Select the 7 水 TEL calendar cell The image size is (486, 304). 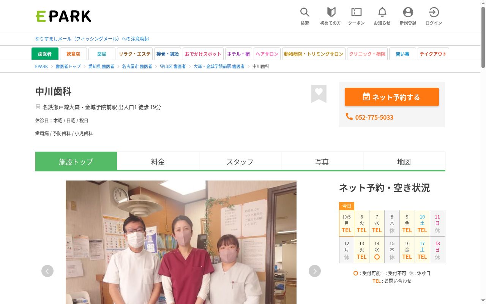[377, 223]
